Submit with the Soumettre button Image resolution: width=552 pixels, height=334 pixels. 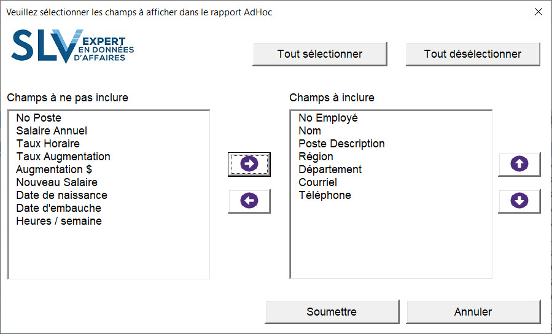[332, 312]
